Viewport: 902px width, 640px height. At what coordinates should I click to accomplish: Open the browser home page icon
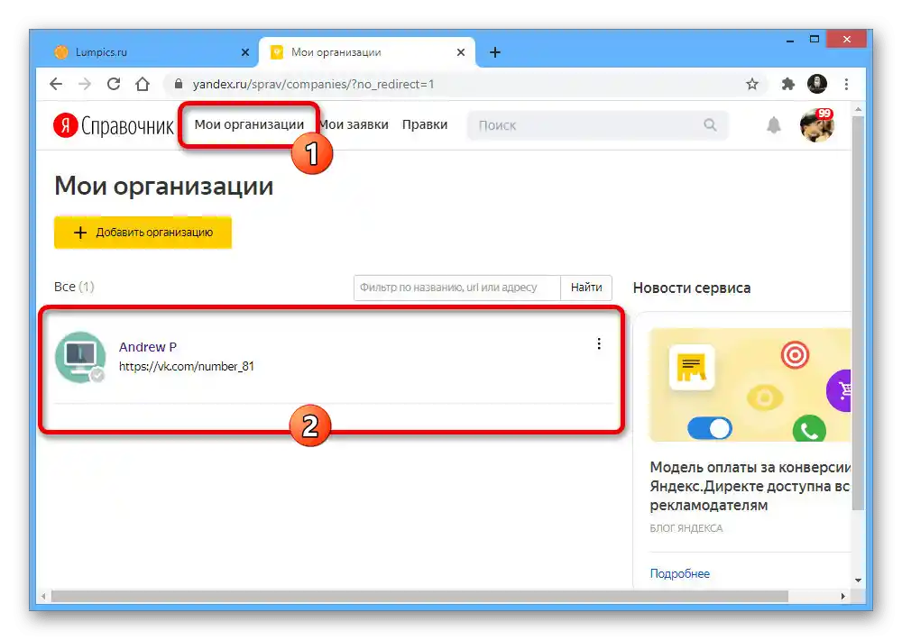(x=143, y=84)
